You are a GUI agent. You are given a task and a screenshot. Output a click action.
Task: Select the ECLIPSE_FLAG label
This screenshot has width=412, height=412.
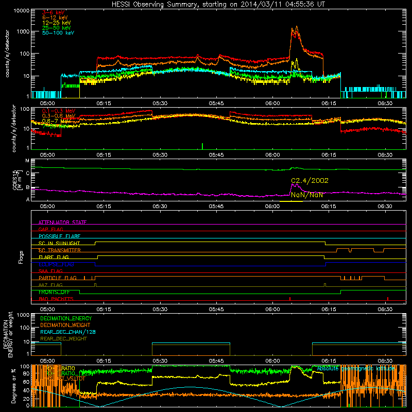[56, 264]
